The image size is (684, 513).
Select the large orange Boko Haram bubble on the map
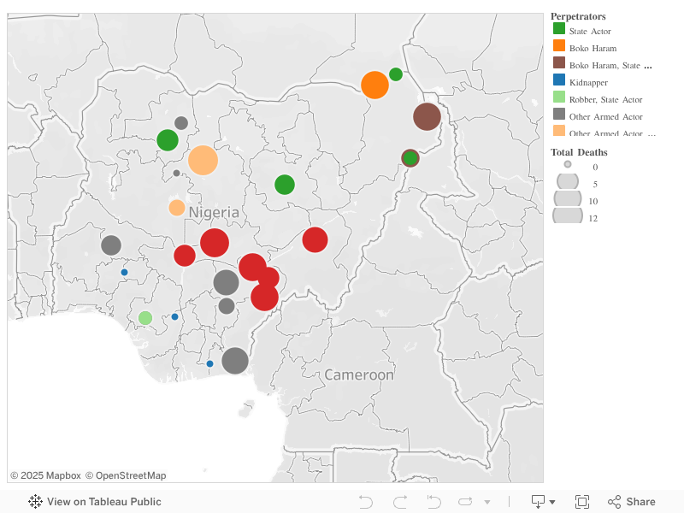(x=374, y=85)
